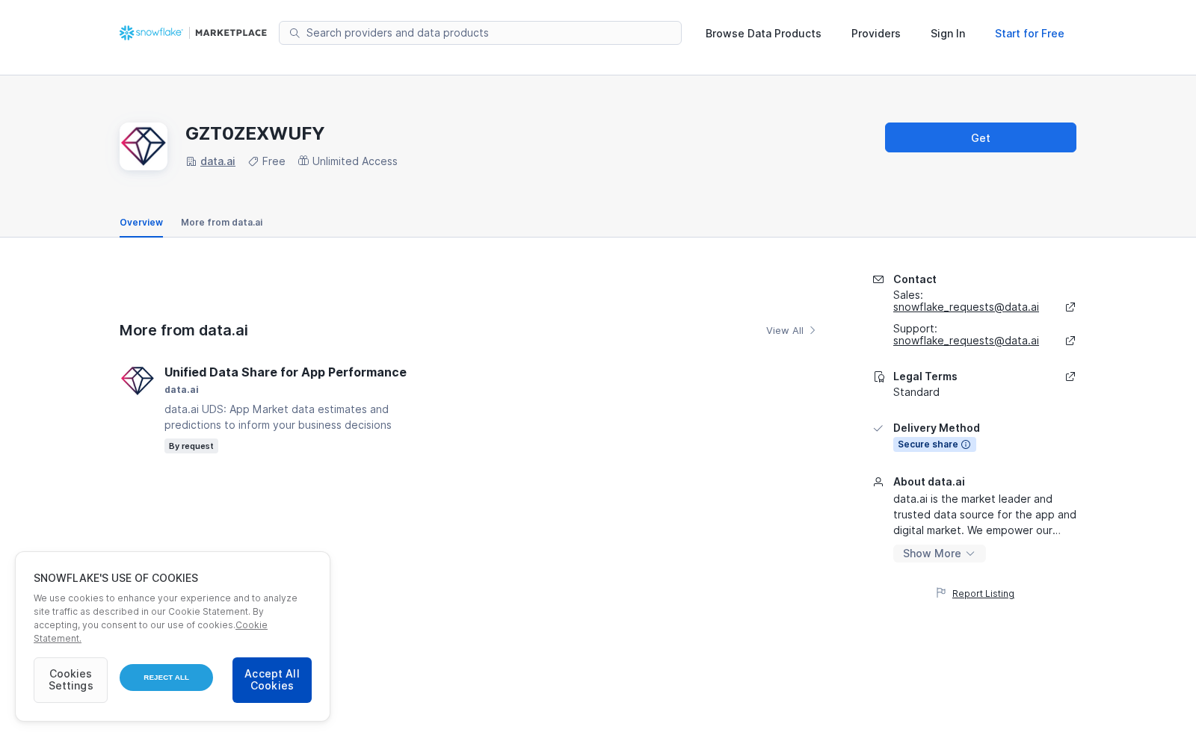The height and width of the screenshot is (747, 1196).
Task: Click the GZT0ZEXWUFY listing diamond logo
Action: pyautogui.click(x=144, y=146)
